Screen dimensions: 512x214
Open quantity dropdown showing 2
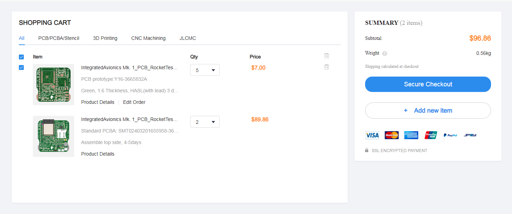click(x=205, y=122)
